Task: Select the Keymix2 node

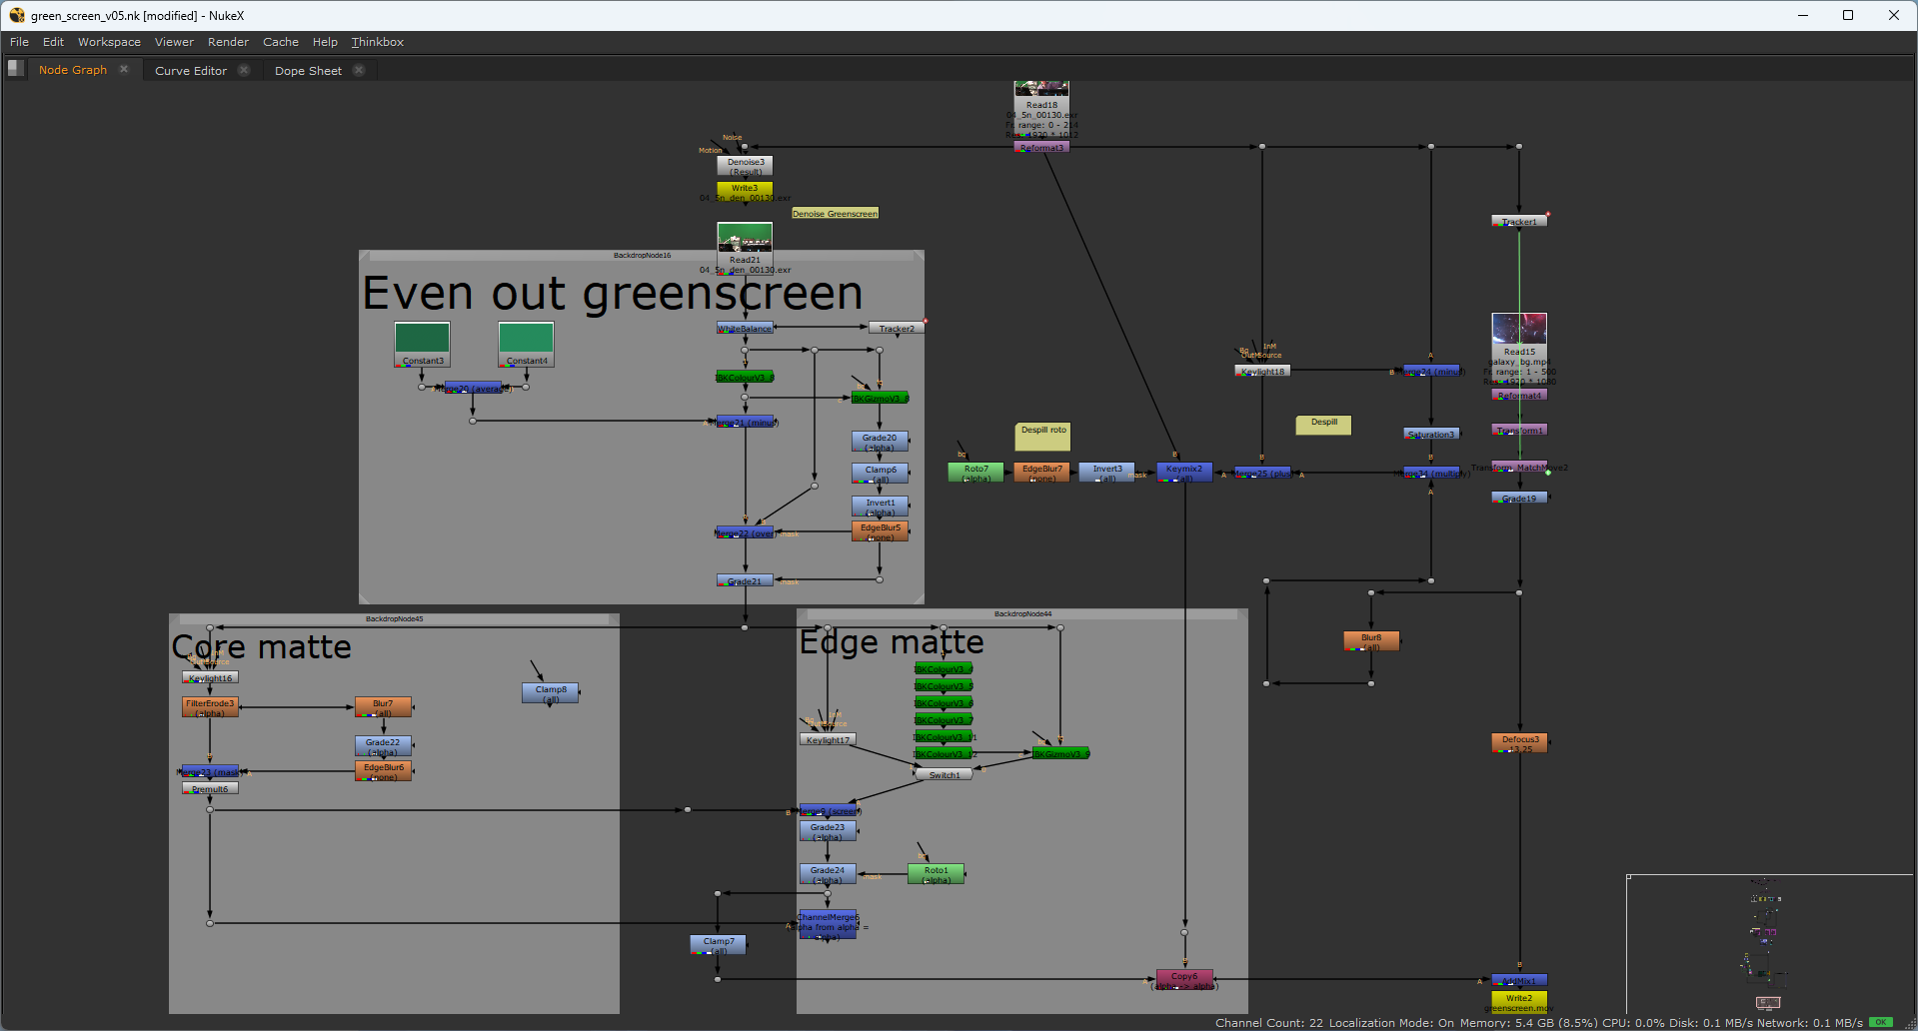Action: click(x=1184, y=472)
